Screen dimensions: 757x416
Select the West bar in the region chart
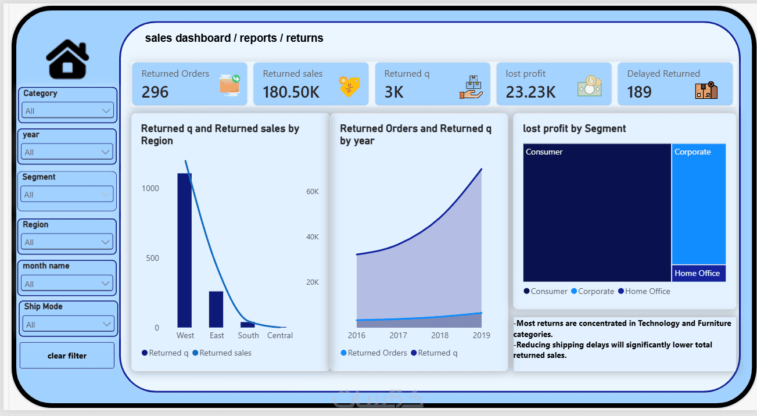185,250
